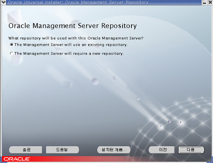Click the 종료 (Exit) button
The width and height of the screenshot is (213, 163).
coord(26,150)
